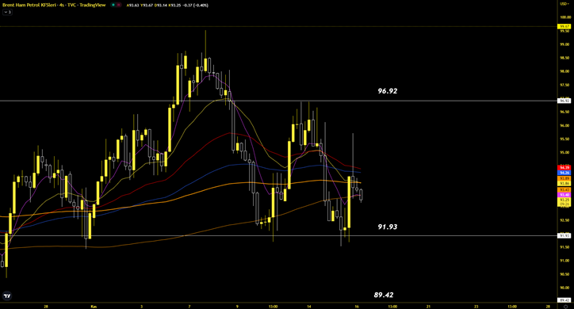Select the red 94.39 moving average label
This screenshot has height=309, width=574.
tap(564, 168)
